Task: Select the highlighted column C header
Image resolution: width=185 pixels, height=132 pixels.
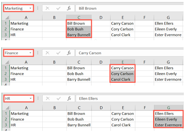Action: point(78,17)
